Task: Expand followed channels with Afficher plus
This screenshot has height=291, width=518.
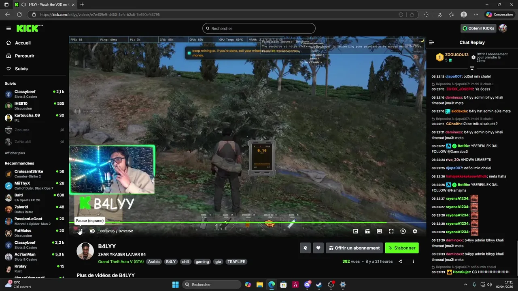Action: pos(15,153)
